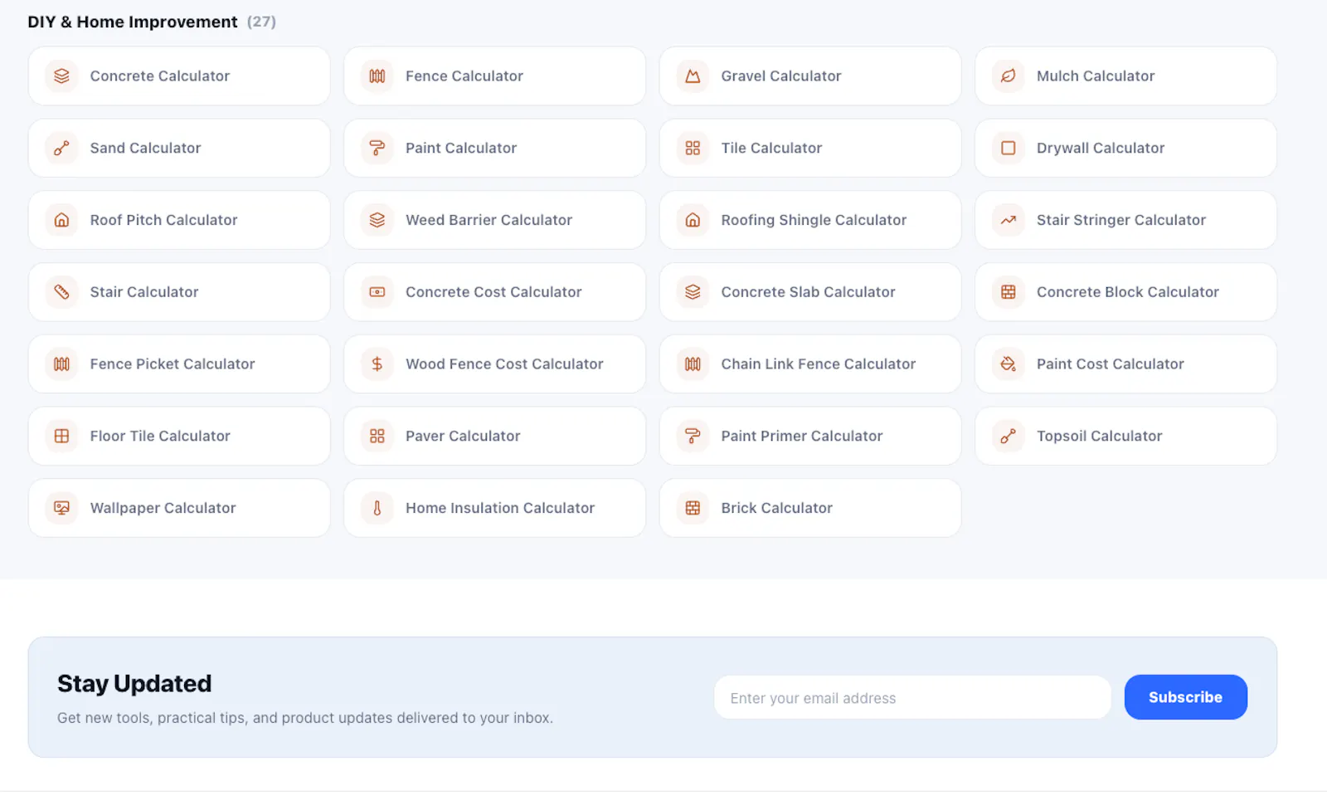The image size is (1327, 800).
Task: Go to the Chain Link Fence Calculator
Action: pyautogui.click(x=810, y=364)
